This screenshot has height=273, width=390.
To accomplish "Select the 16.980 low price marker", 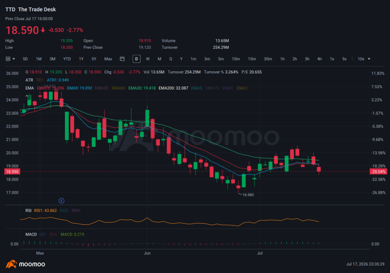I will [248, 195].
